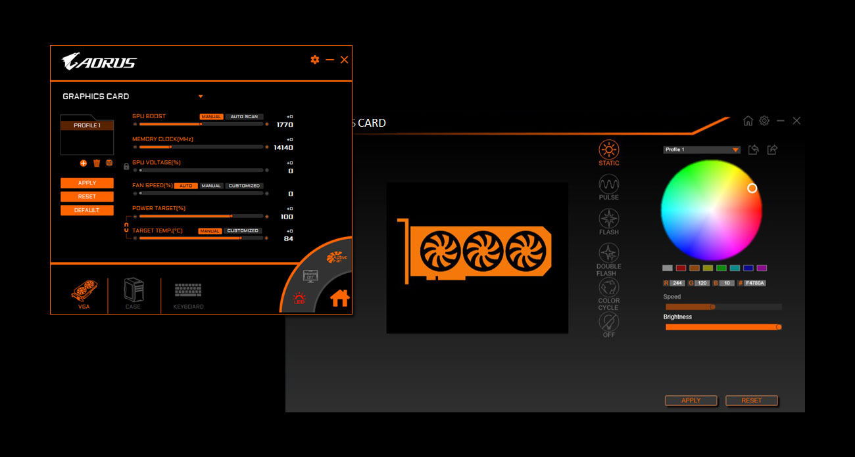Click the hex color field F4780A
The width and height of the screenshot is (855, 457).
(x=755, y=283)
